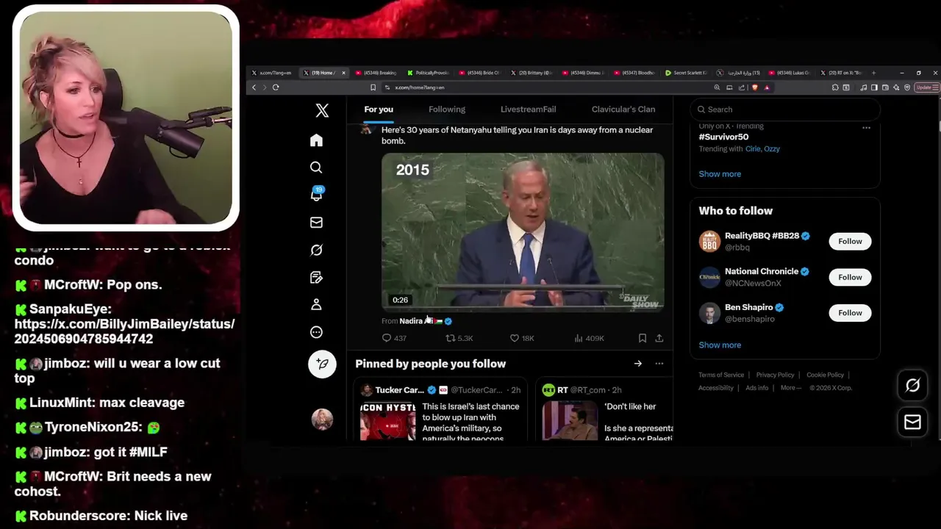This screenshot has width=941, height=529.
Task: Play the Netanyahu 2015 video
Action: [x=523, y=232]
